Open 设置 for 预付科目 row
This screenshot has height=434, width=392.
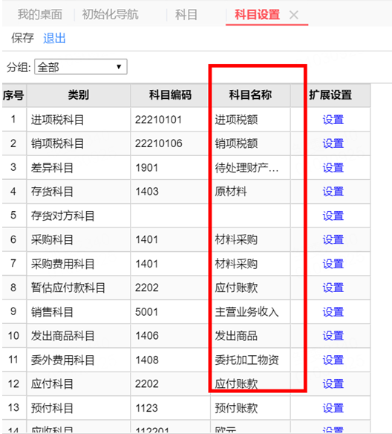pos(333,408)
